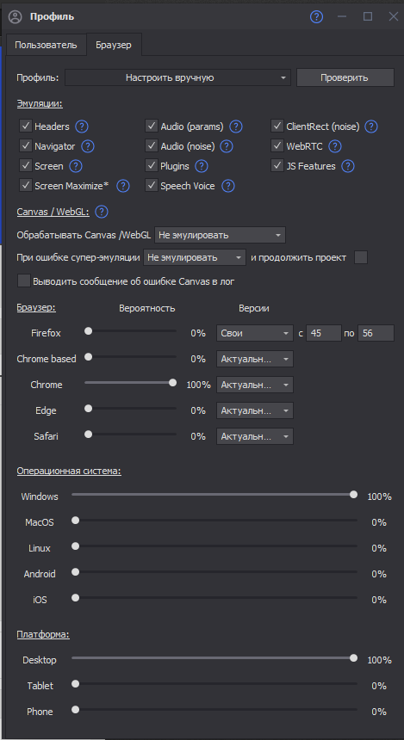Switch to the Пользователь tab
404x740 pixels.
(x=46, y=46)
